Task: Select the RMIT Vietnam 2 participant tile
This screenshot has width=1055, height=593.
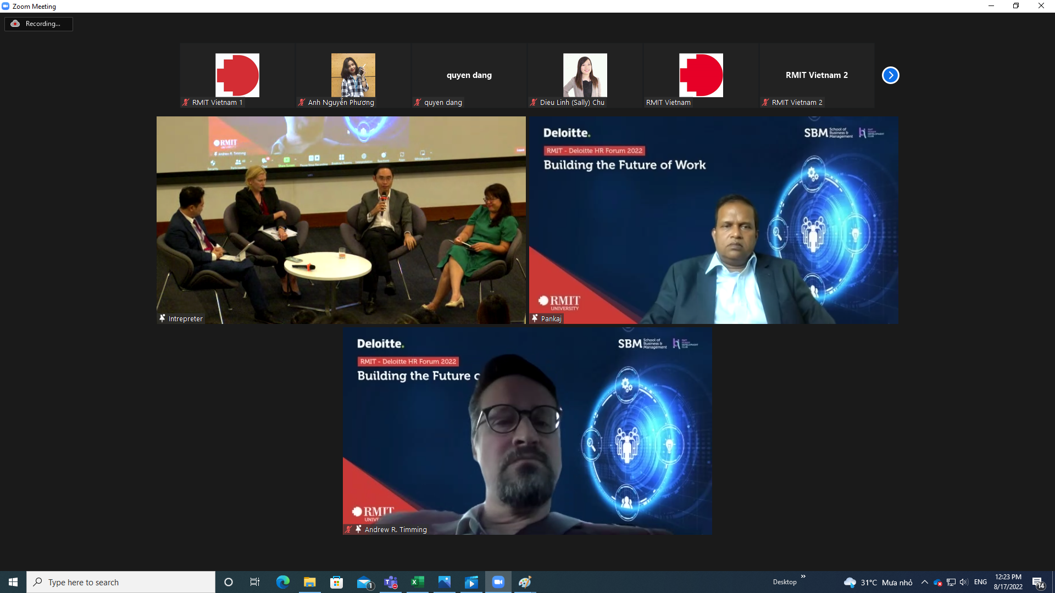Action: [817, 75]
